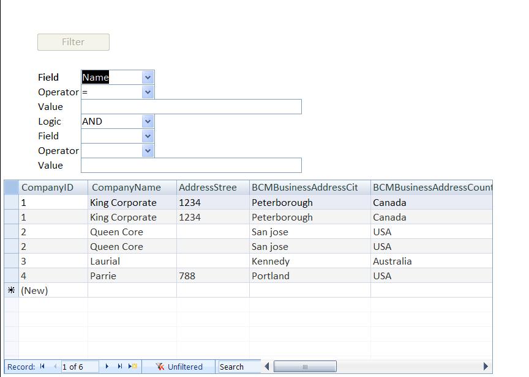529x377 pixels.
Task: Select the datasheet select-all corner box
Action: tap(11, 188)
